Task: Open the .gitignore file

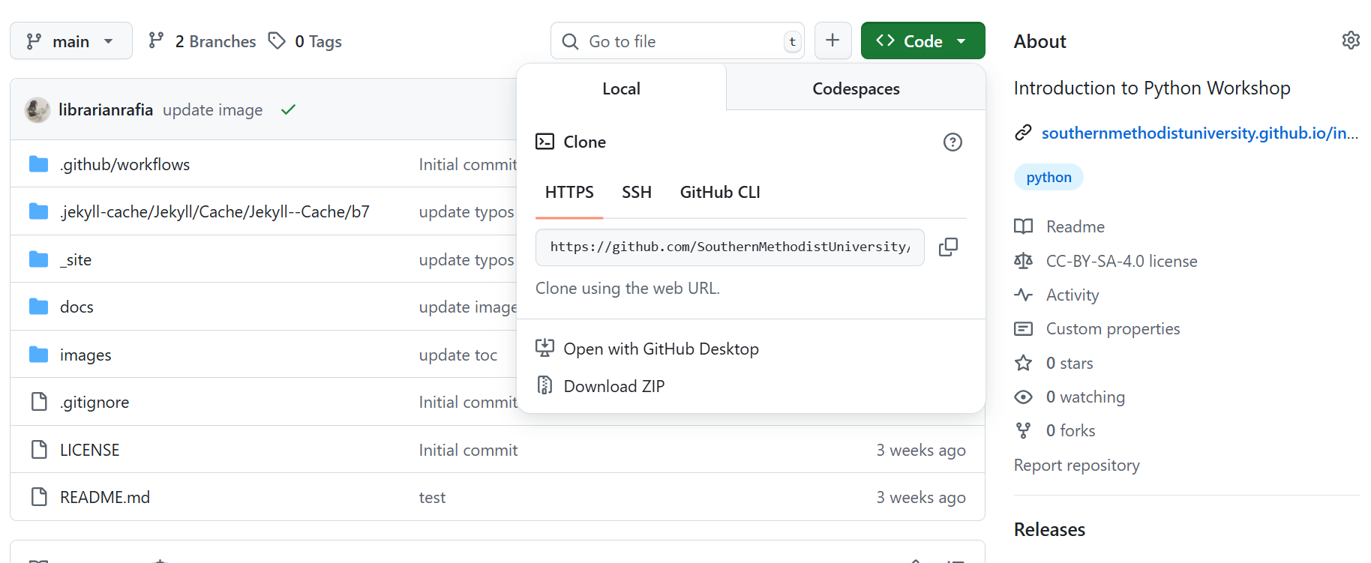Action: (x=94, y=402)
